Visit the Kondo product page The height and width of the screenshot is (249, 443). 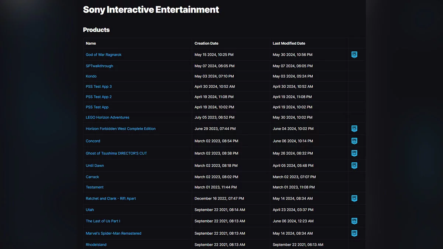tap(91, 76)
